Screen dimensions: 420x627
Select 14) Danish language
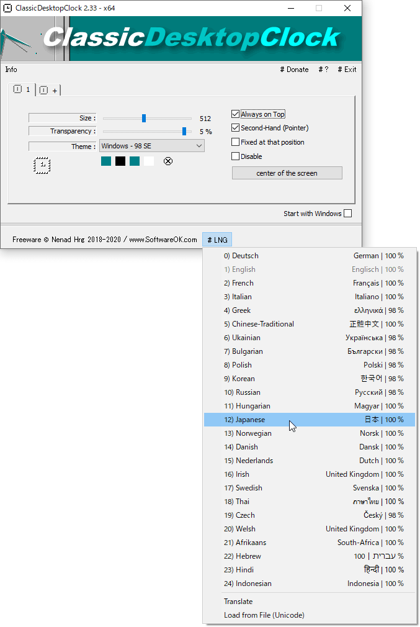(x=310, y=447)
